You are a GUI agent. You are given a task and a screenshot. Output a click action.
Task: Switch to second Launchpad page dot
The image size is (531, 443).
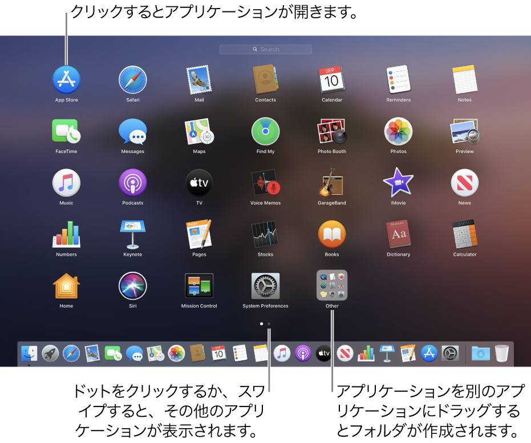(x=269, y=324)
